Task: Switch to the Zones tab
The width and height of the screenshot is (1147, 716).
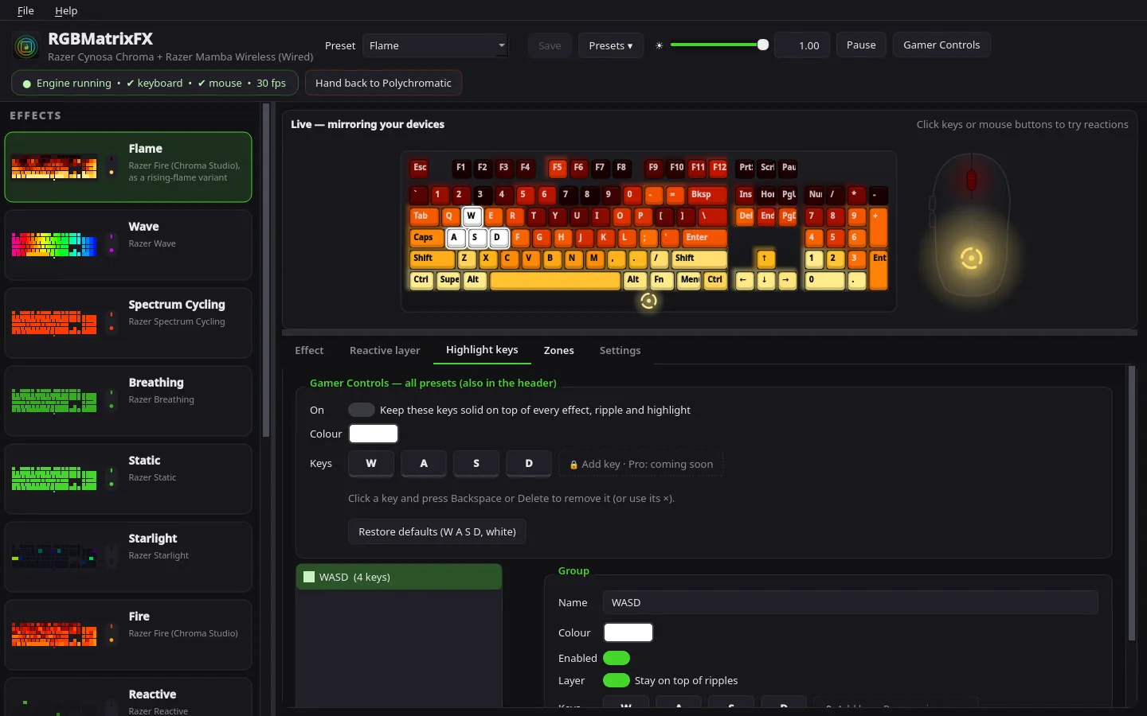Action: click(x=558, y=350)
